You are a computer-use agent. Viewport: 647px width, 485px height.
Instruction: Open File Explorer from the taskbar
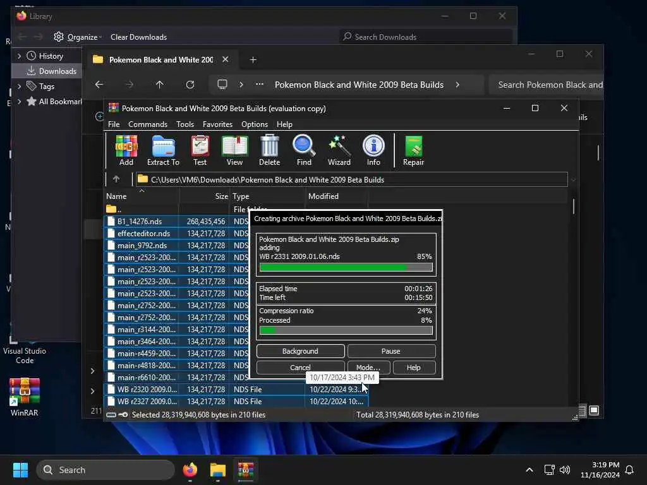[217, 470]
